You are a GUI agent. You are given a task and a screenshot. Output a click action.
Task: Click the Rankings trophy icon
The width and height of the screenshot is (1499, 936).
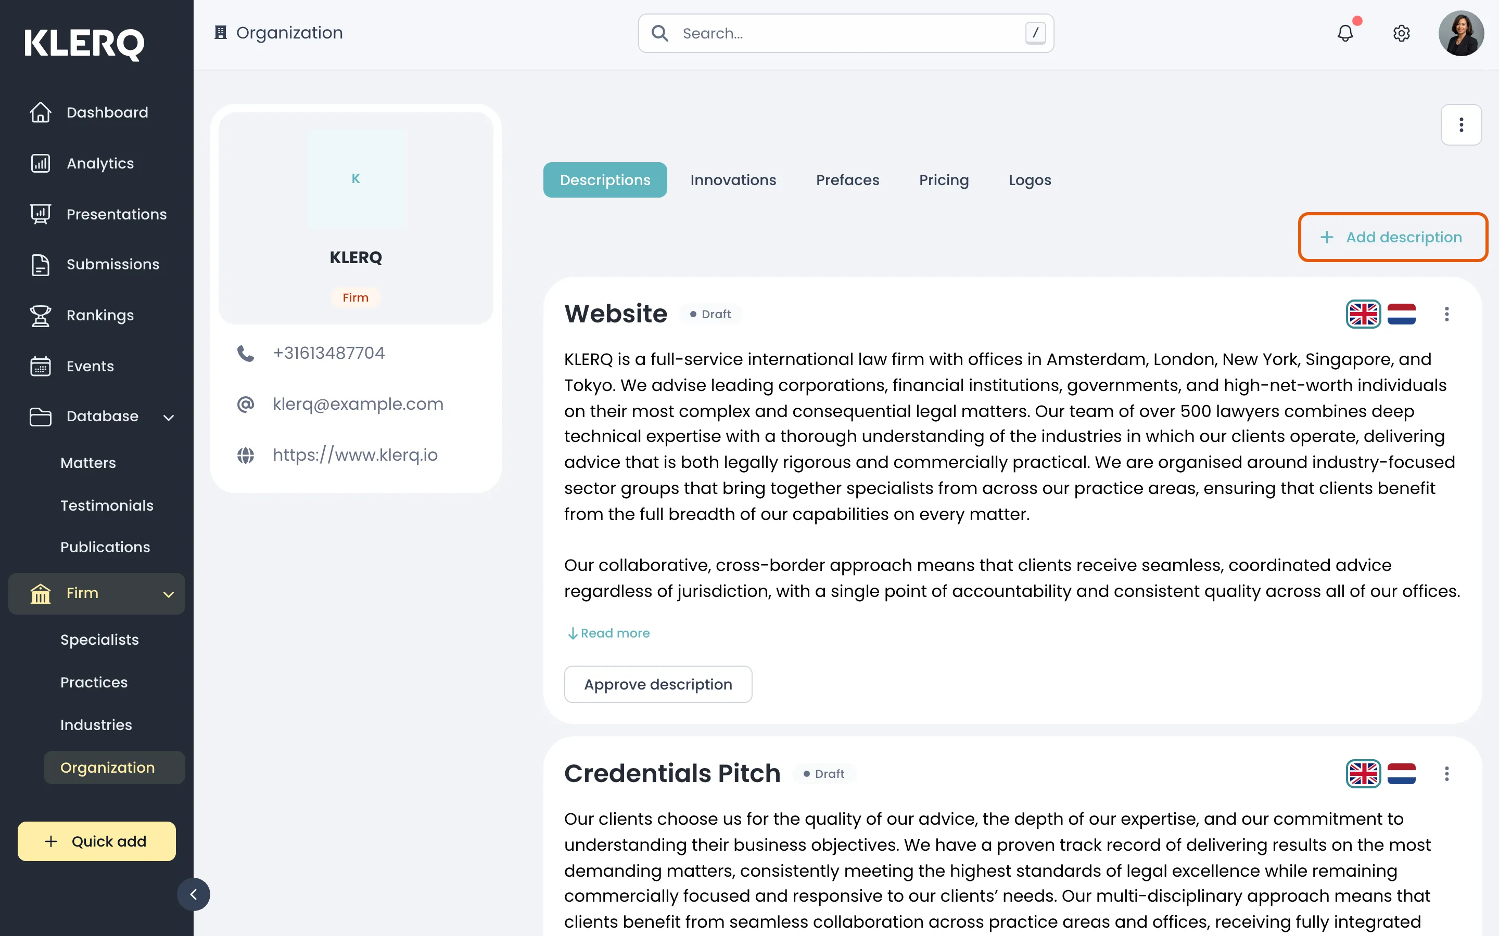[40, 316]
